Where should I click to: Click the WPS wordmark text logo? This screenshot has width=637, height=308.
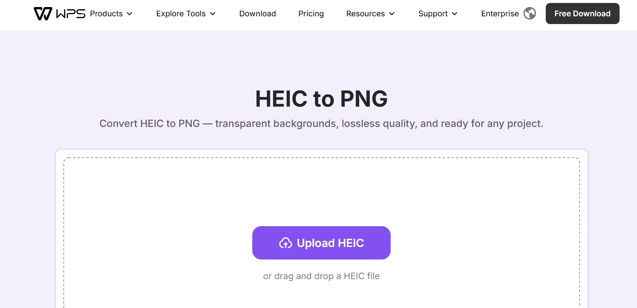pos(70,14)
